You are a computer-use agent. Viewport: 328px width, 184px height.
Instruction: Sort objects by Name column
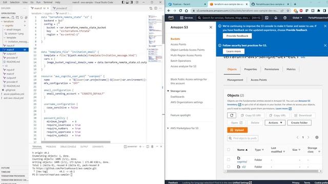[x=242, y=150]
